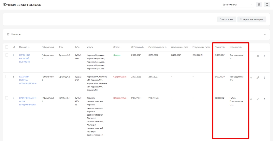Sort by the Добавлено column header
The width and height of the screenshot is (273, 141).
tap(138, 47)
